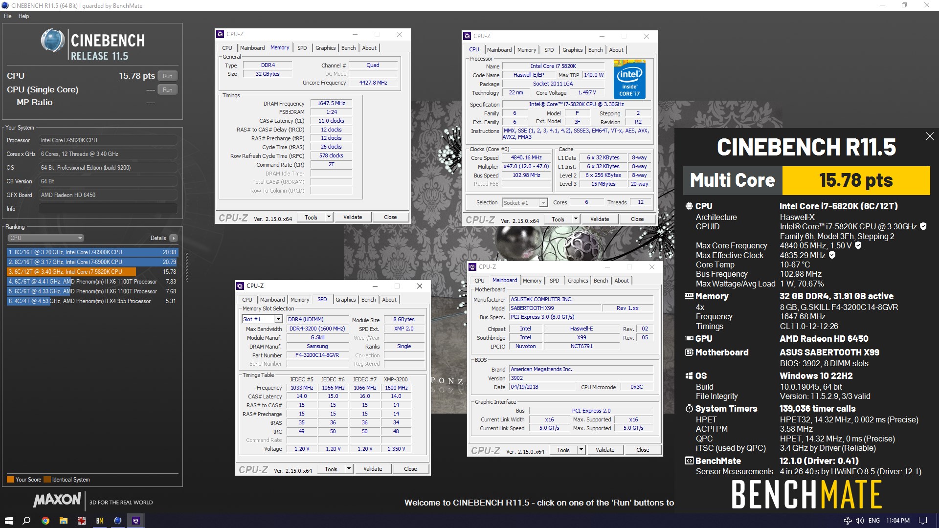Image resolution: width=939 pixels, height=528 pixels.
Task: Click Validate in CPU-Z Mainboard window
Action: [x=605, y=450]
